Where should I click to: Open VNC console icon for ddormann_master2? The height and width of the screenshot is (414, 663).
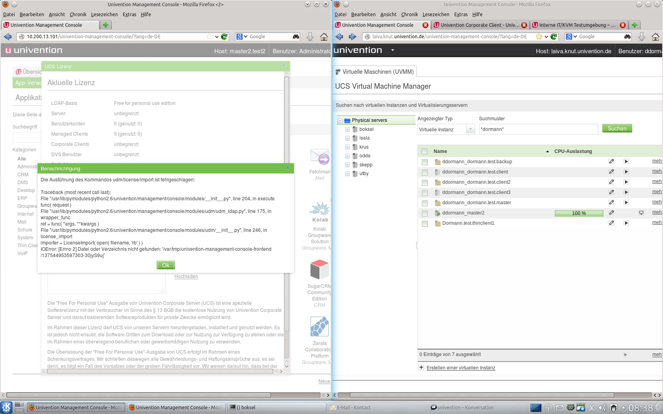pos(641,213)
